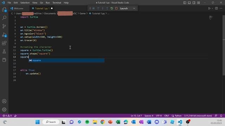Open the editor More Actions menu
Image resolution: width=225 pixels, height=126 pixels.
[221, 8]
